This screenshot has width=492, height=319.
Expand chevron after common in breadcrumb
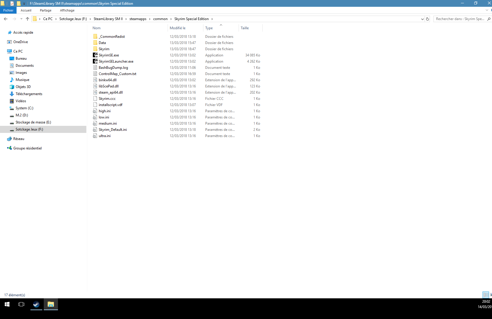[x=171, y=19]
